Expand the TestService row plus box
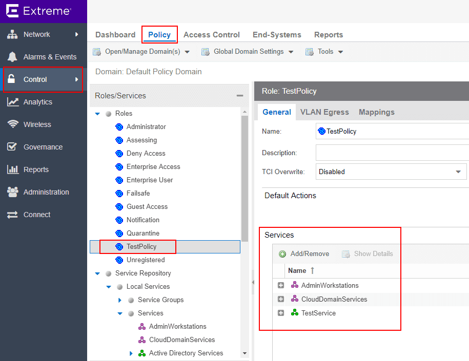 (280, 313)
